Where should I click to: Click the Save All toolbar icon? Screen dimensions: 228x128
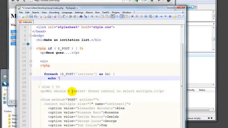[x=36, y=17]
